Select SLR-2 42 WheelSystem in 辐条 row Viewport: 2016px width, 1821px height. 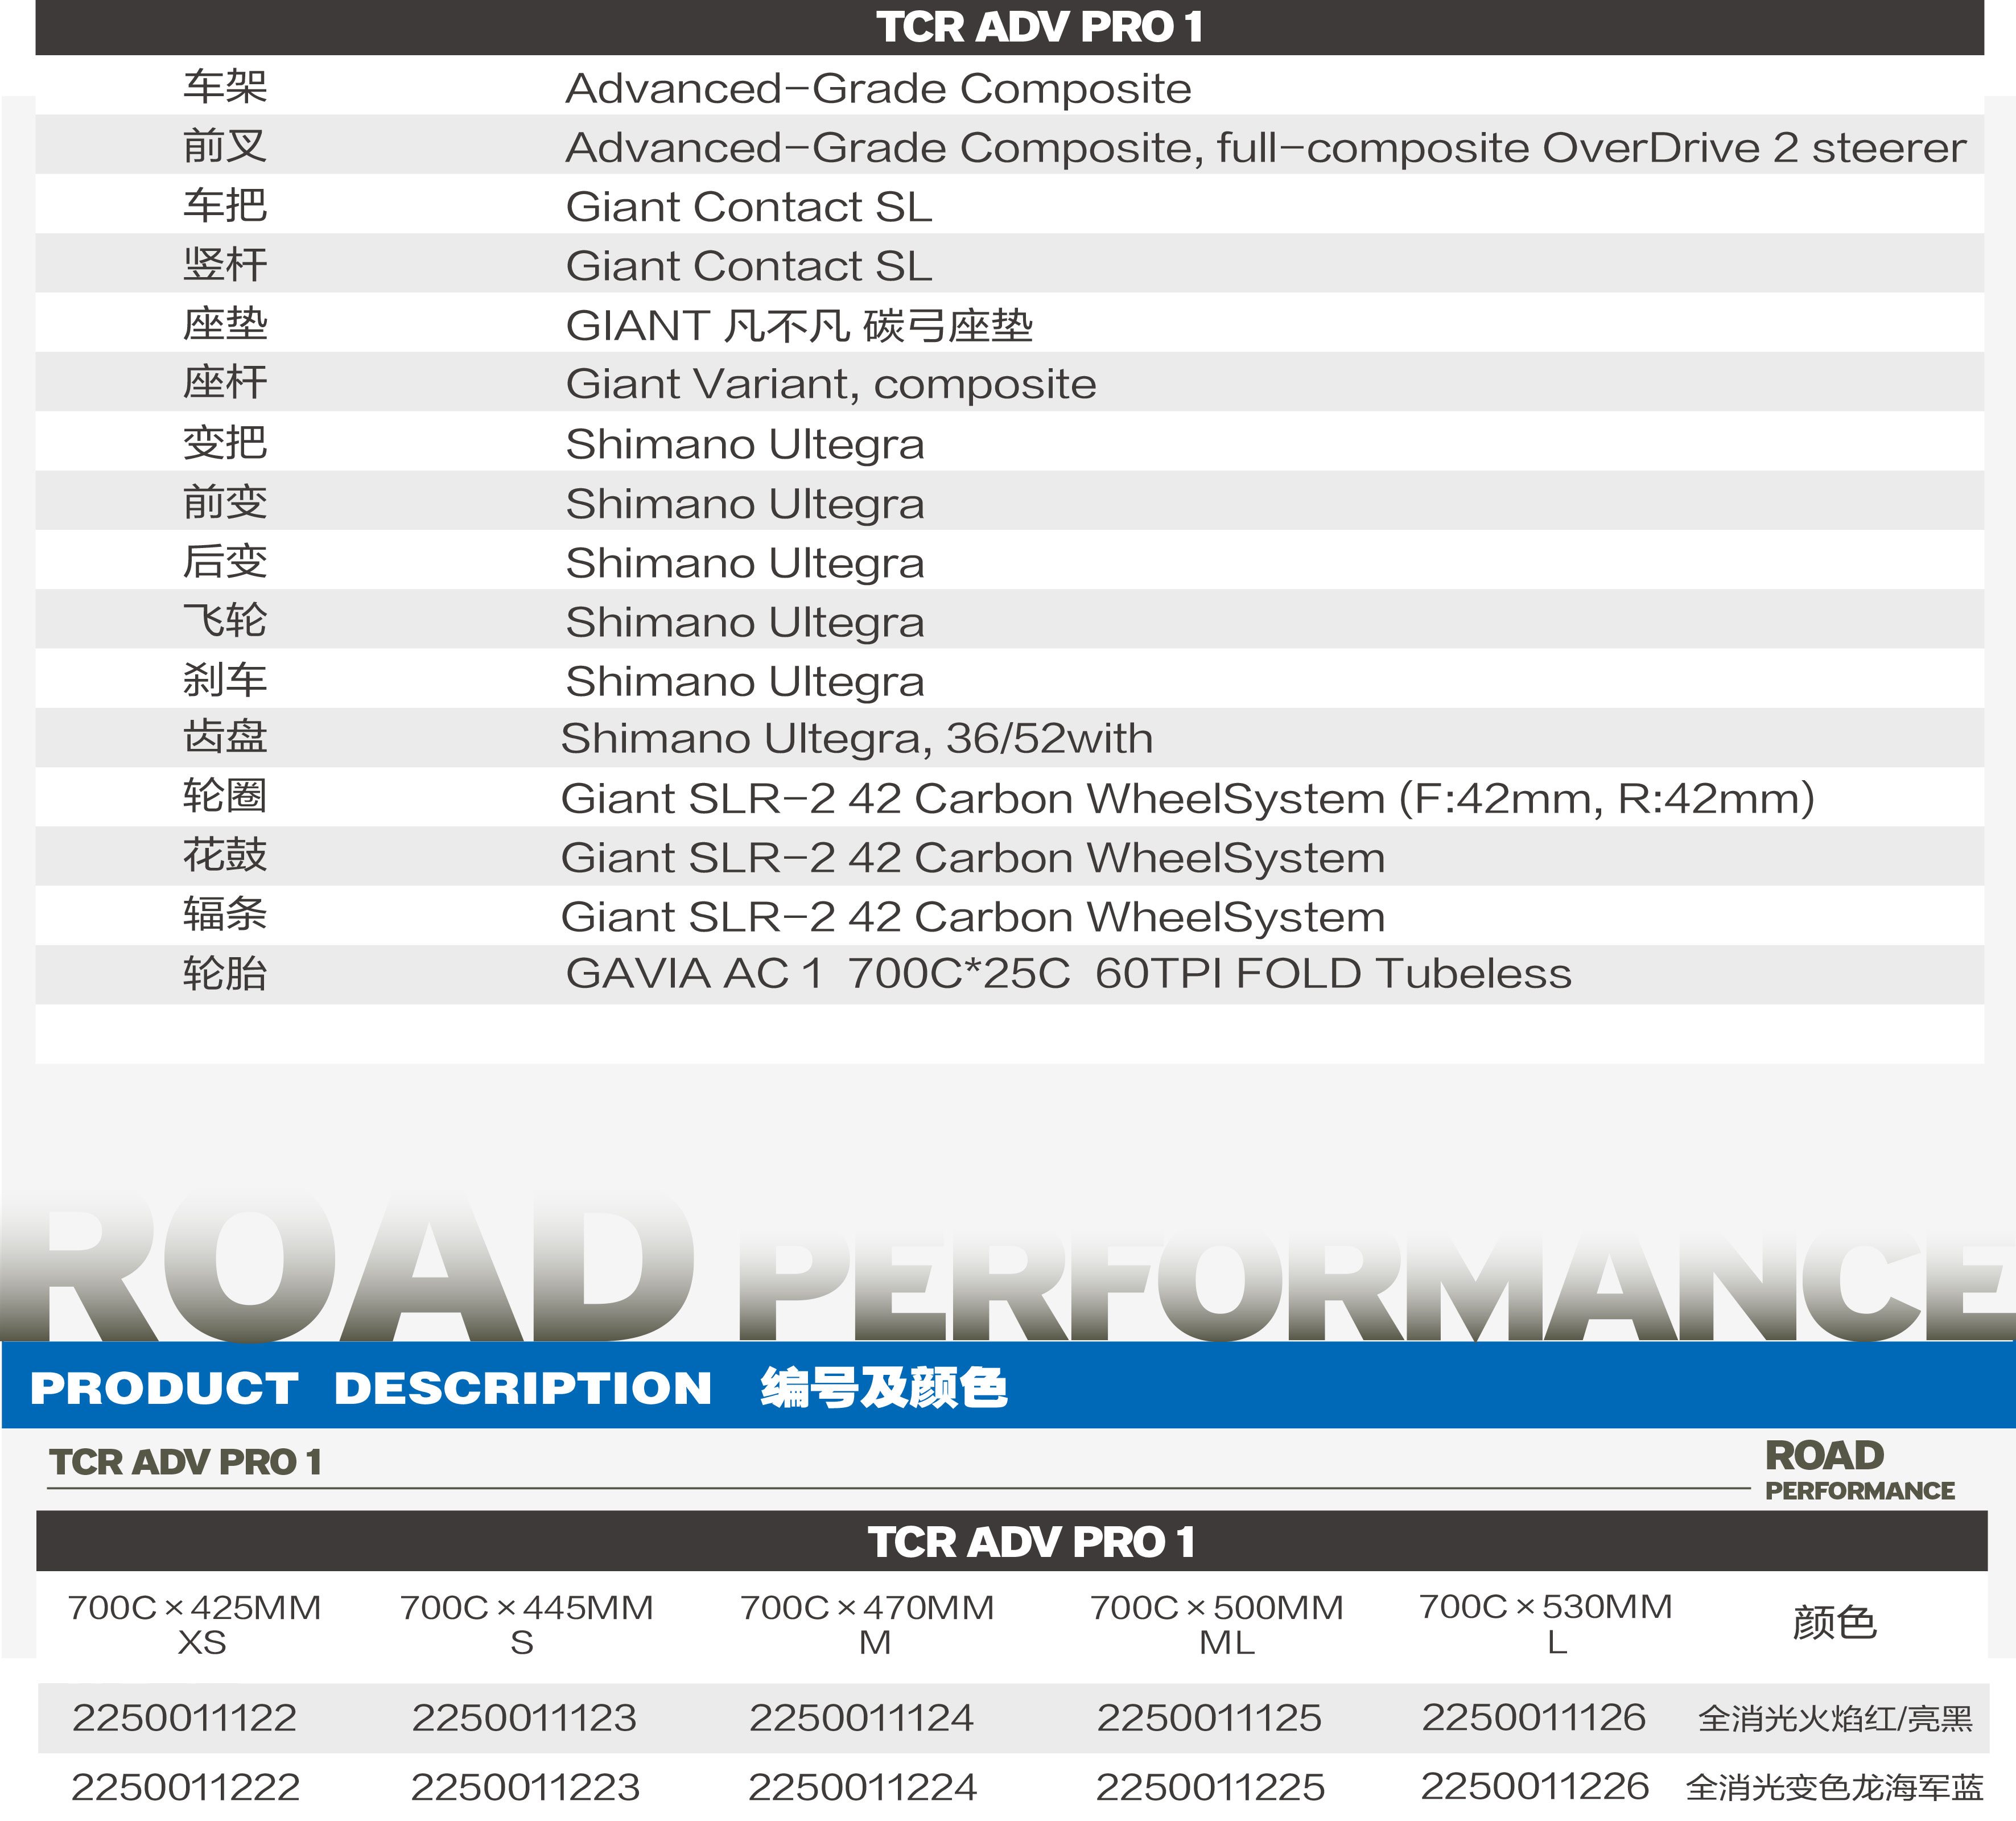[x=973, y=917]
